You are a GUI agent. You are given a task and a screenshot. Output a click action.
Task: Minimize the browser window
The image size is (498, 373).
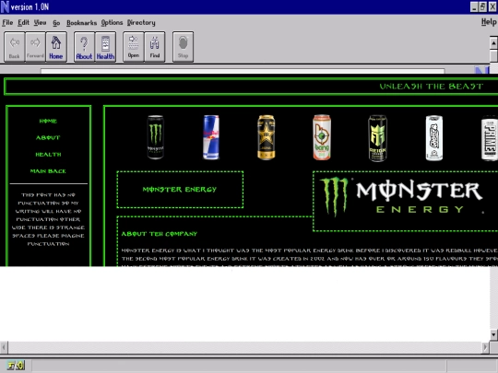474,6
